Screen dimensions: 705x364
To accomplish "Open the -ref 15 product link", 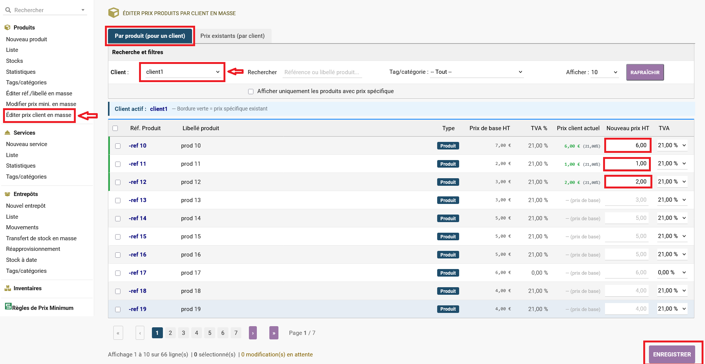I will click(x=138, y=236).
